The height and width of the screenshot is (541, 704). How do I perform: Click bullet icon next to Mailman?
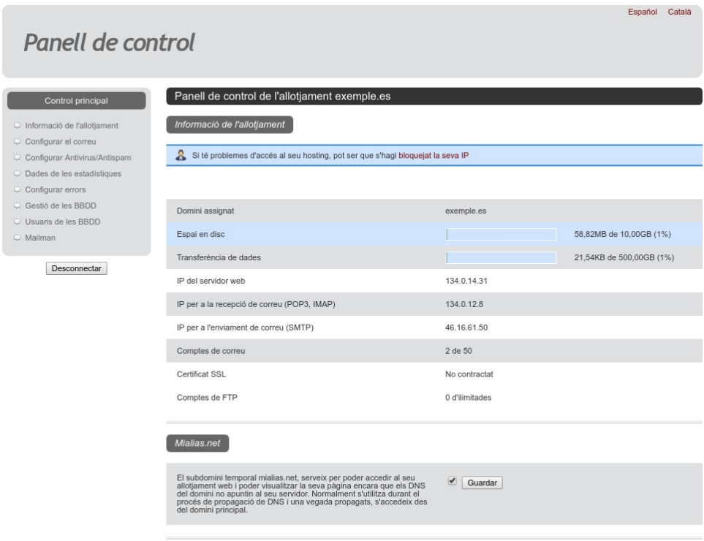coord(17,238)
